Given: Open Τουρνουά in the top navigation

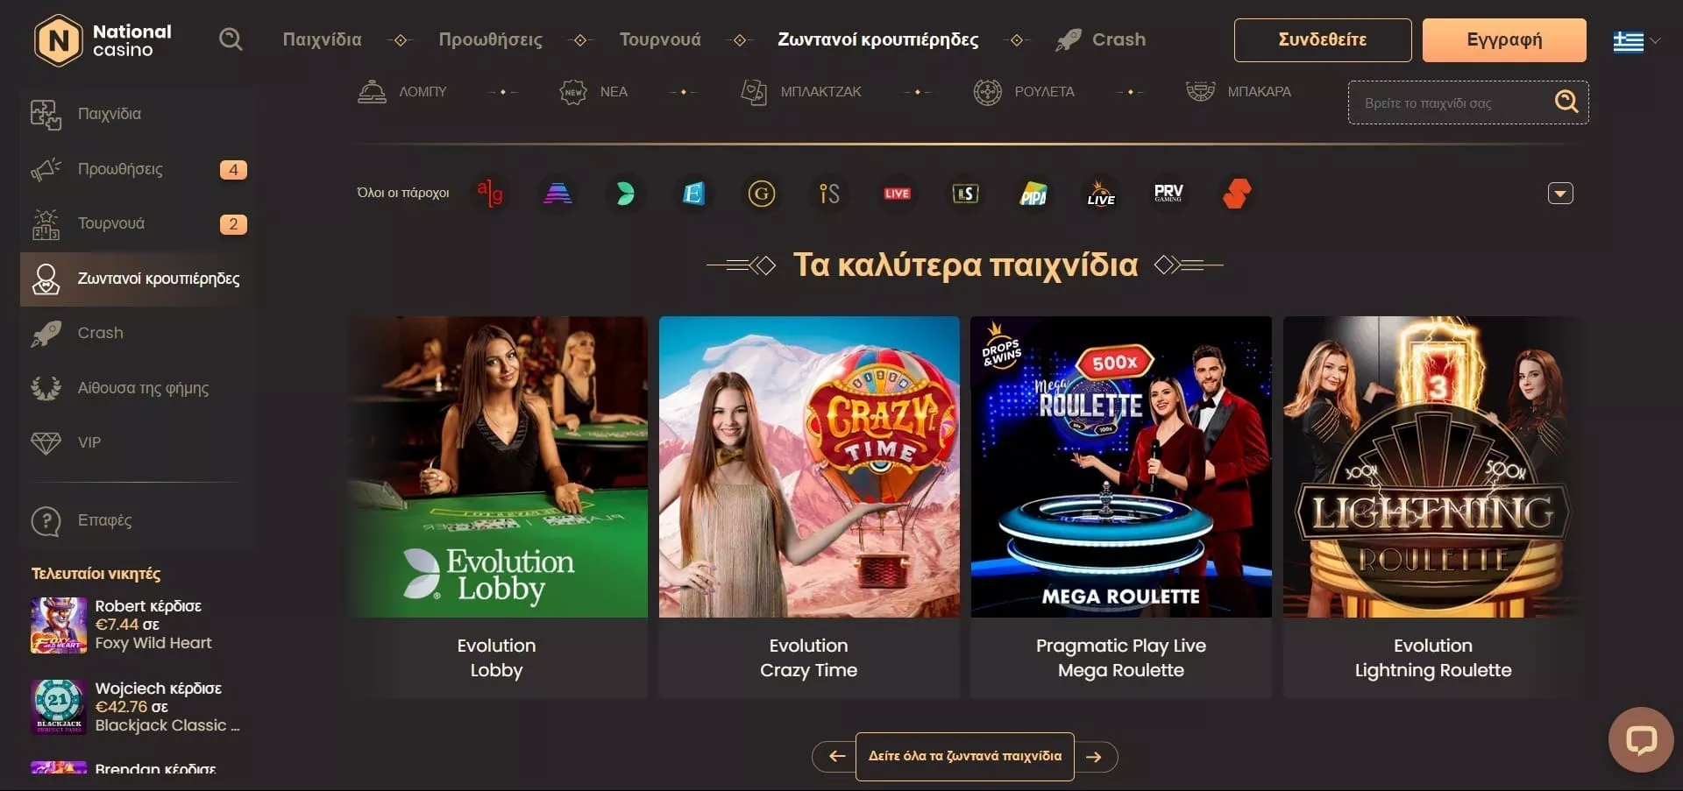Looking at the screenshot, I should click(x=660, y=39).
